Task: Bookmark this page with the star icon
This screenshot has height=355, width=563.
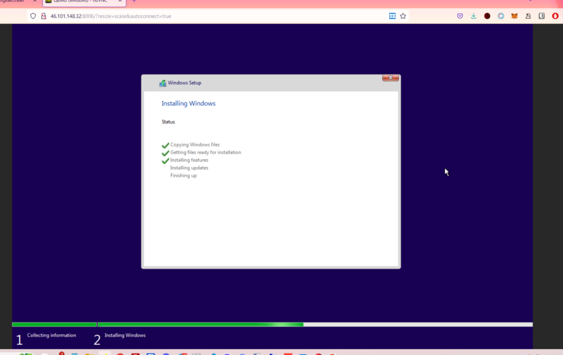Action: pos(403,16)
